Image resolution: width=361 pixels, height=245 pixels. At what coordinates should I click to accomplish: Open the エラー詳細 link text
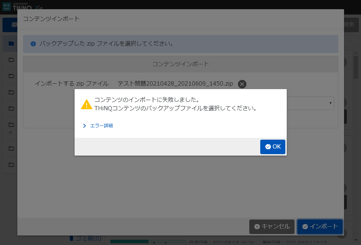coord(101,126)
